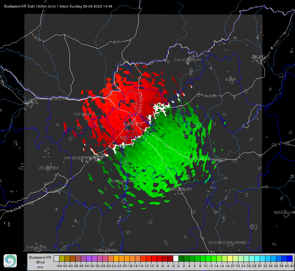
Task: Select the TATABANYA city label
Action: [85, 114]
